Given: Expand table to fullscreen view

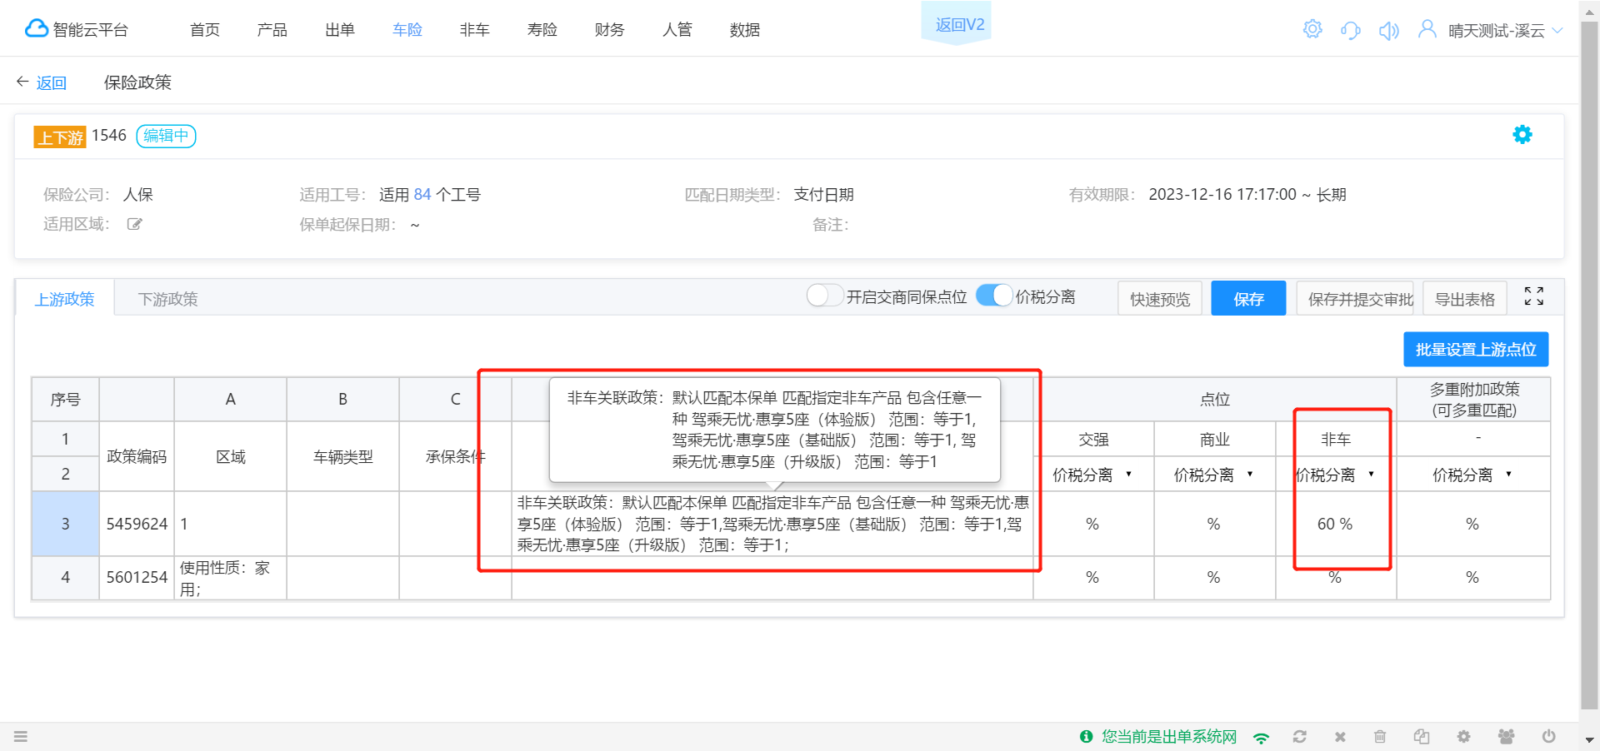Looking at the screenshot, I should (x=1534, y=296).
